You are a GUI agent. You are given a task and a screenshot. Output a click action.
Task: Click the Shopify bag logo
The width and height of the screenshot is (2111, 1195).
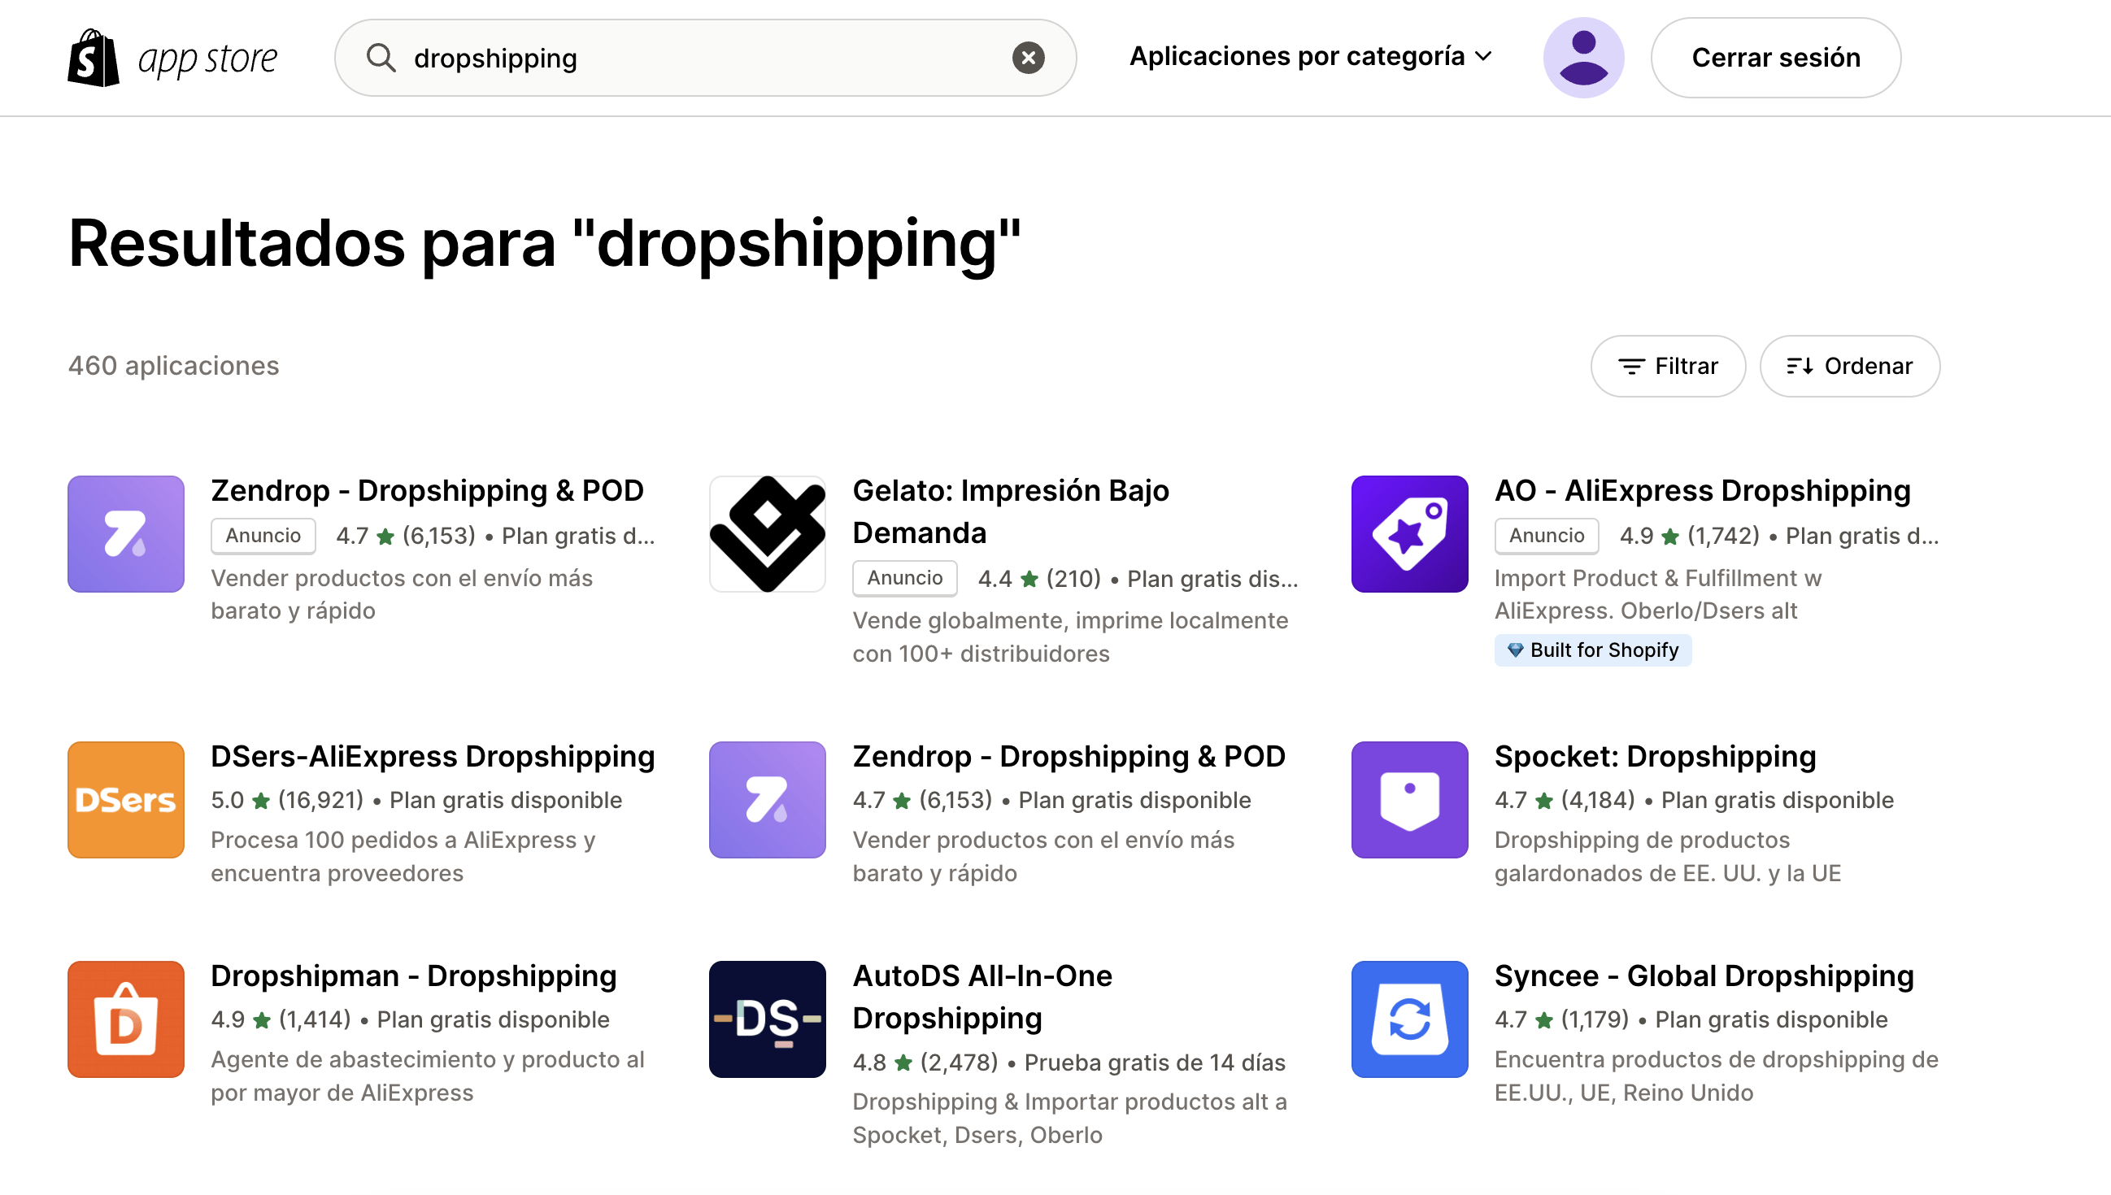tap(93, 58)
